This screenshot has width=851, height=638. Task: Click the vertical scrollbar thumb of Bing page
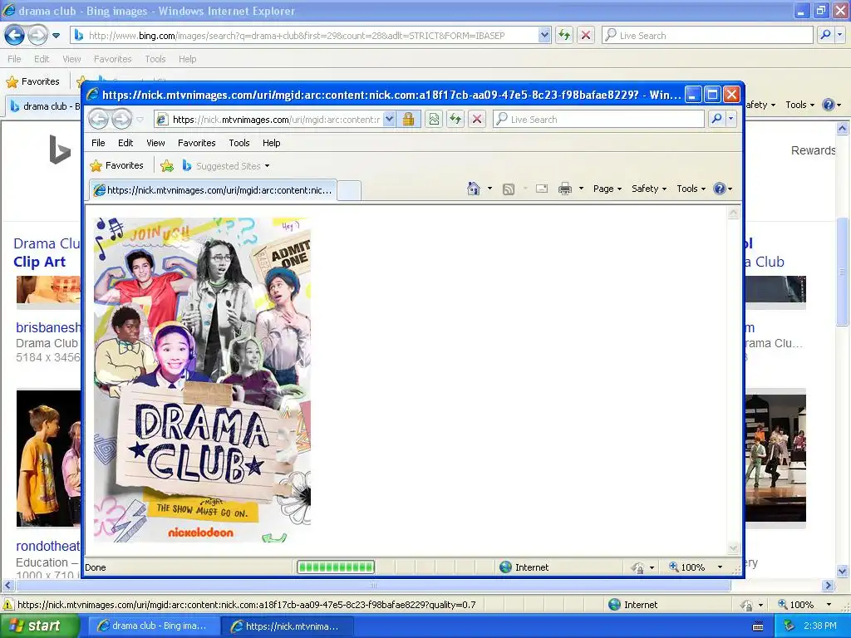[x=842, y=272]
